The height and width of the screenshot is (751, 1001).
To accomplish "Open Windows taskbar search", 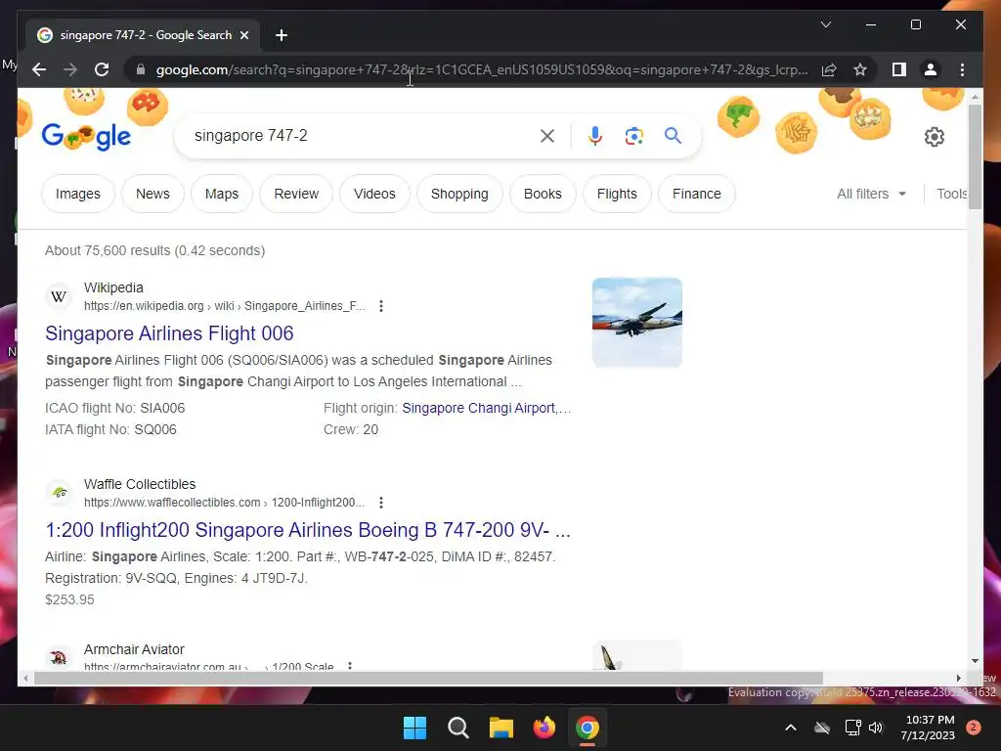I will click(457, 728).
